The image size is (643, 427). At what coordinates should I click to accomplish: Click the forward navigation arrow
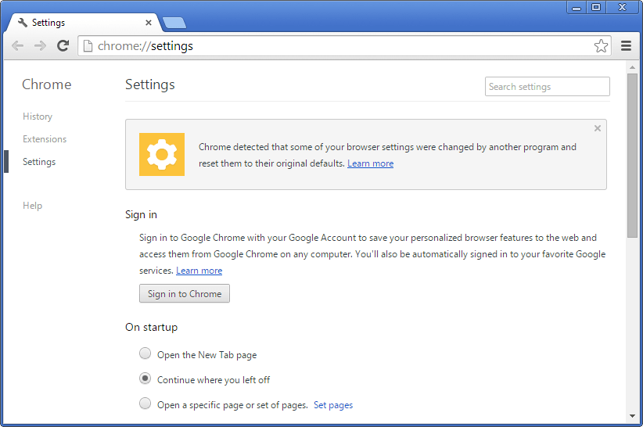[x=40, y=46]
